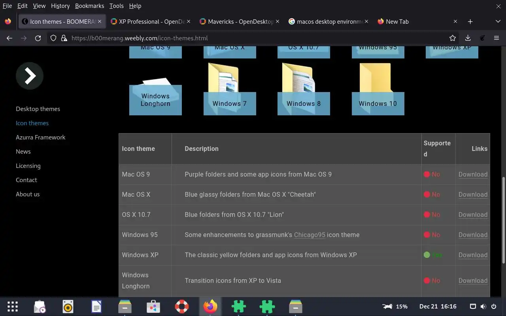Screen dimensions: 506x316
Task: Open the first green puzzle extension app
Action: coord(239,307)
